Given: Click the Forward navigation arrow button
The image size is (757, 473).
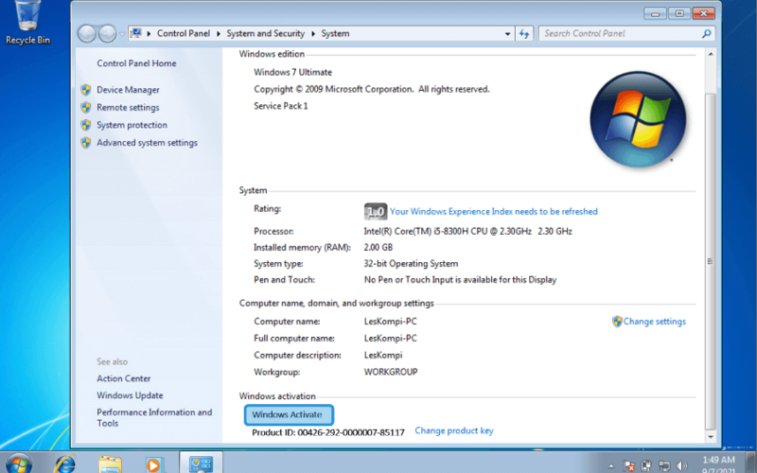Looking at the screenshot, I should click(x=107, y=34).
